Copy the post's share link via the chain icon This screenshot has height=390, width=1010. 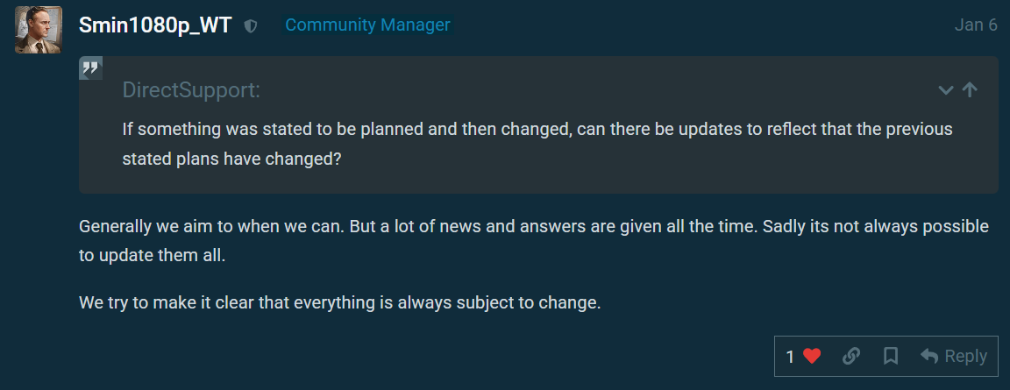click(x=850, y=356)
